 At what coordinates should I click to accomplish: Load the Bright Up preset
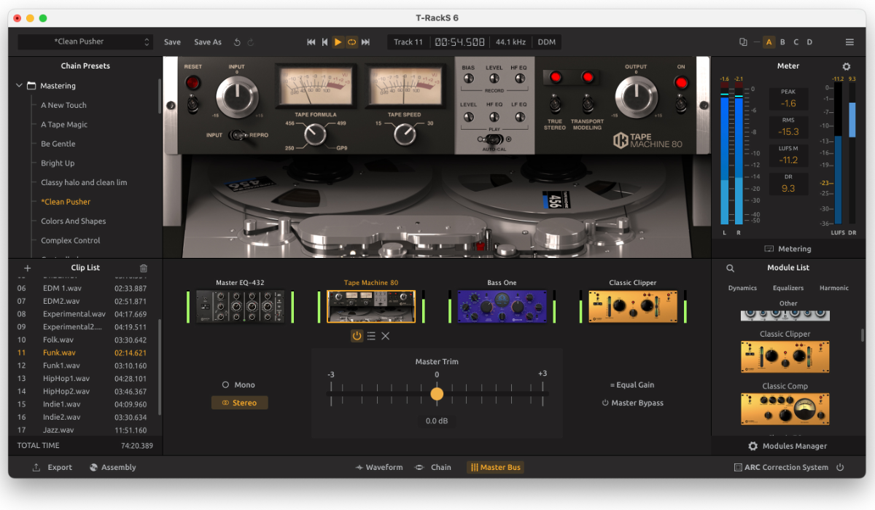58,163
